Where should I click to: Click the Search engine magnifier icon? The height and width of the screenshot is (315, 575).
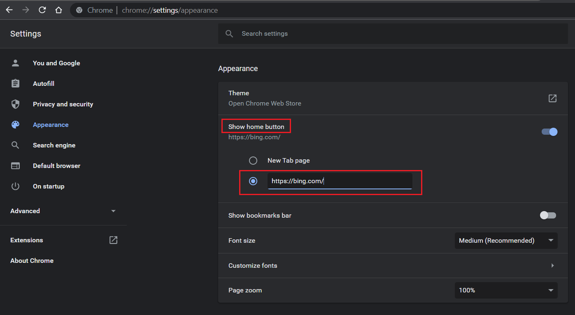point(15,145)
